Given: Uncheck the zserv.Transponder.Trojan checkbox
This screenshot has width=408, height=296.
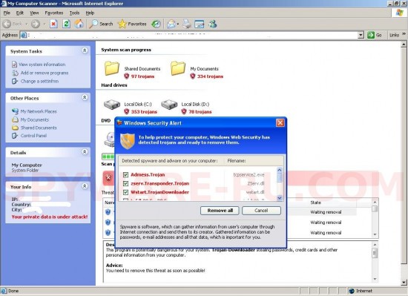Looking at the screenshot, I should (125, 184).
